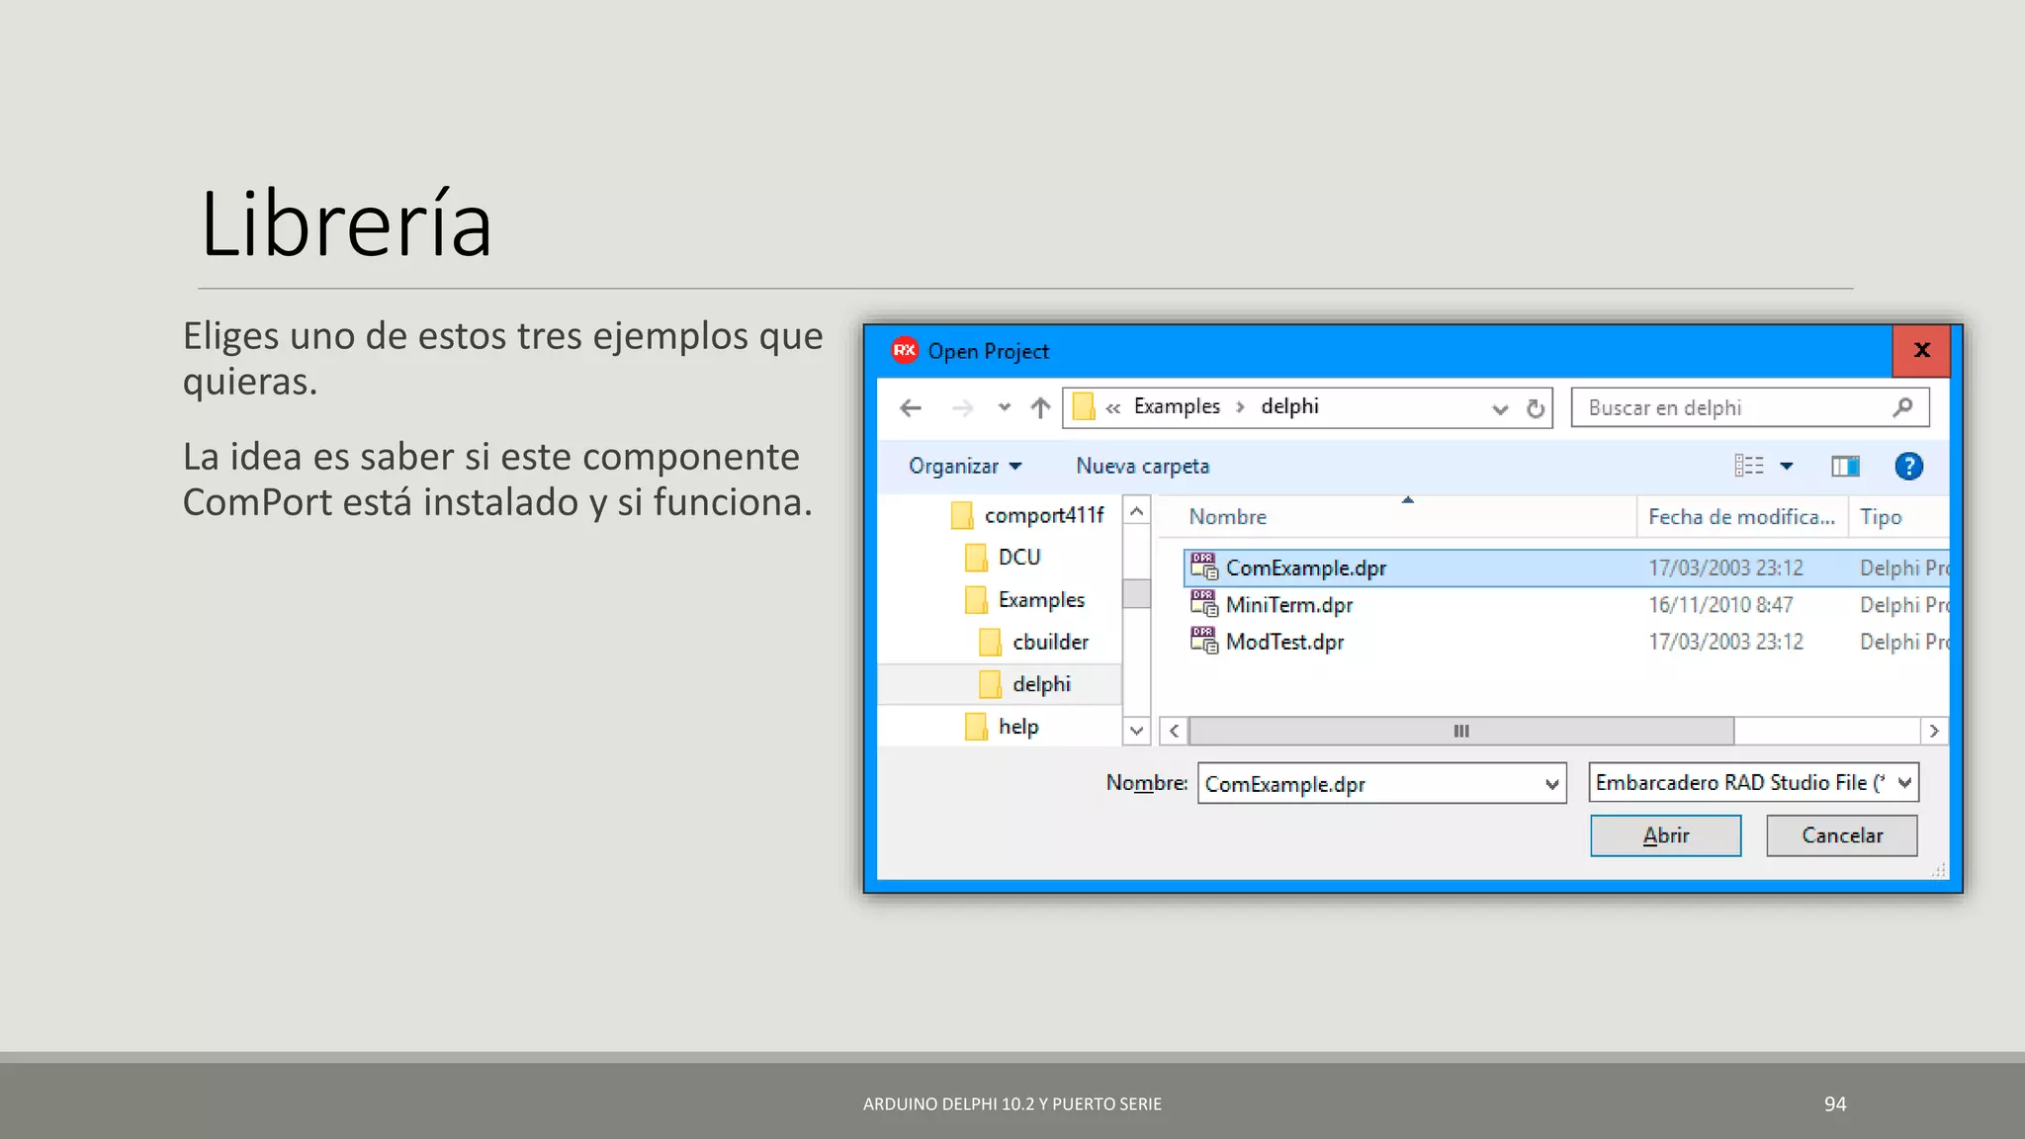The image size is (2025, 1139).
Task: Toggle the preview pane icon
Action: (1845, 466)
